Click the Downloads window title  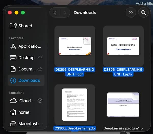(85, 13)
